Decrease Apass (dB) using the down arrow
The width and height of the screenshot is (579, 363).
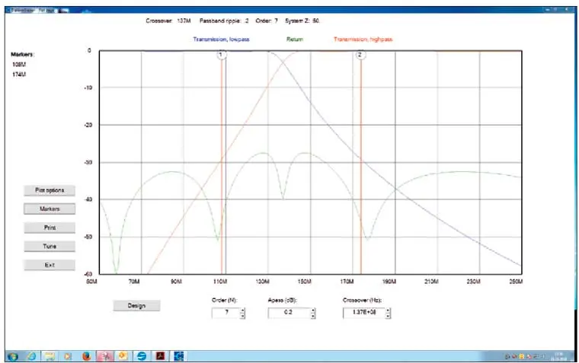[313, 316]
